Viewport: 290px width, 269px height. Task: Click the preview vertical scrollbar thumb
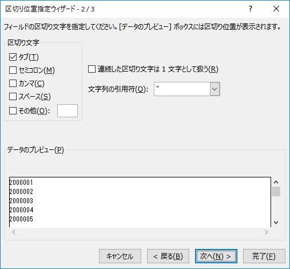[x=276, y=192]
